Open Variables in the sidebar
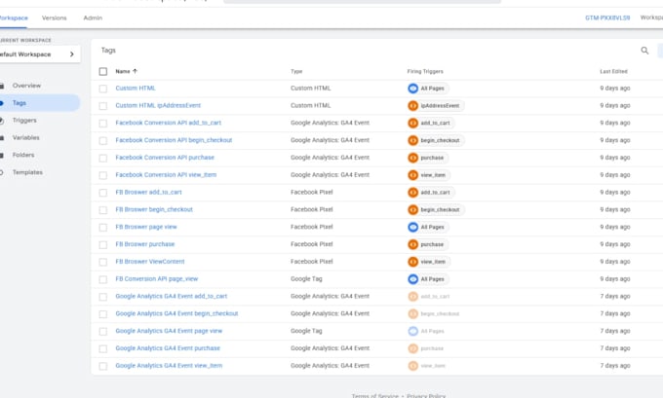Viewport: 663px width, 398px height. pos(25,137)
